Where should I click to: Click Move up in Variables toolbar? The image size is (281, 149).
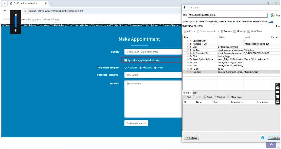coord(220,97)
